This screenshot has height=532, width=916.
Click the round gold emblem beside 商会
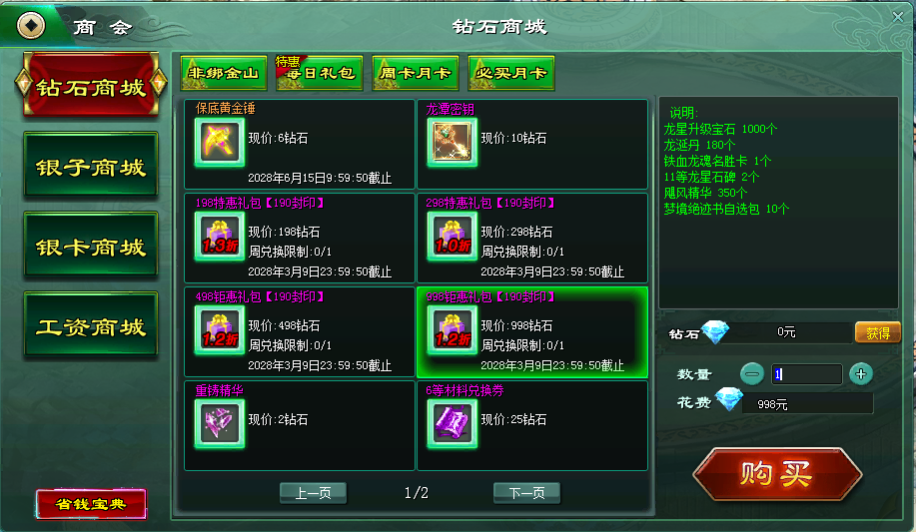click(x=30, y=25)
